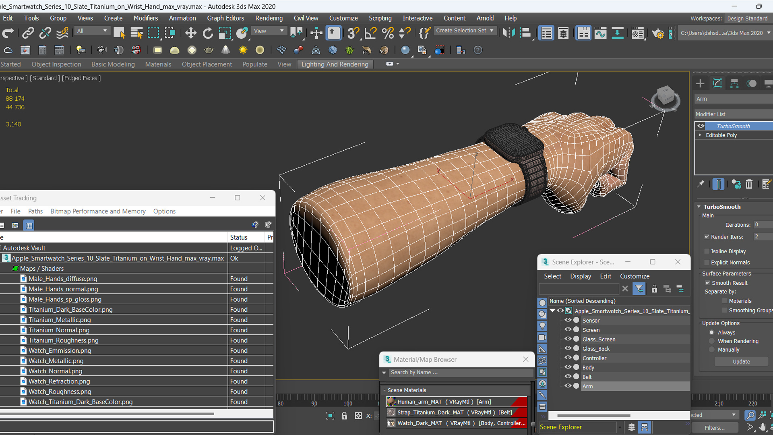Click the sun light icon
The image size is (773, 435).
coord(243,50)
